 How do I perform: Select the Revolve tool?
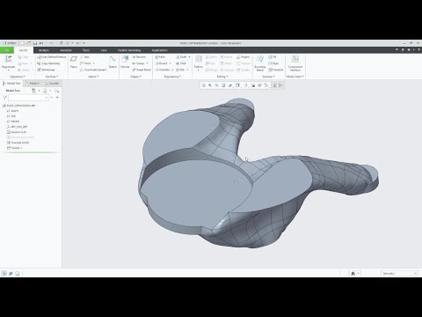139,56
